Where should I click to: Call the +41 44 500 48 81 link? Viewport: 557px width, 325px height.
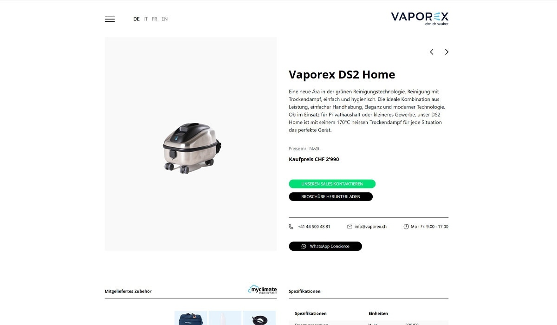coord(314,227)
